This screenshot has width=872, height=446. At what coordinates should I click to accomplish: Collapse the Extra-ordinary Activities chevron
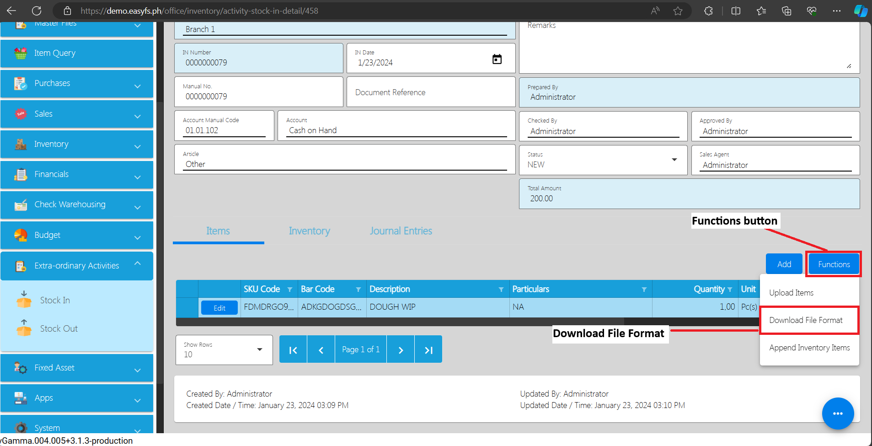point(137,263)
